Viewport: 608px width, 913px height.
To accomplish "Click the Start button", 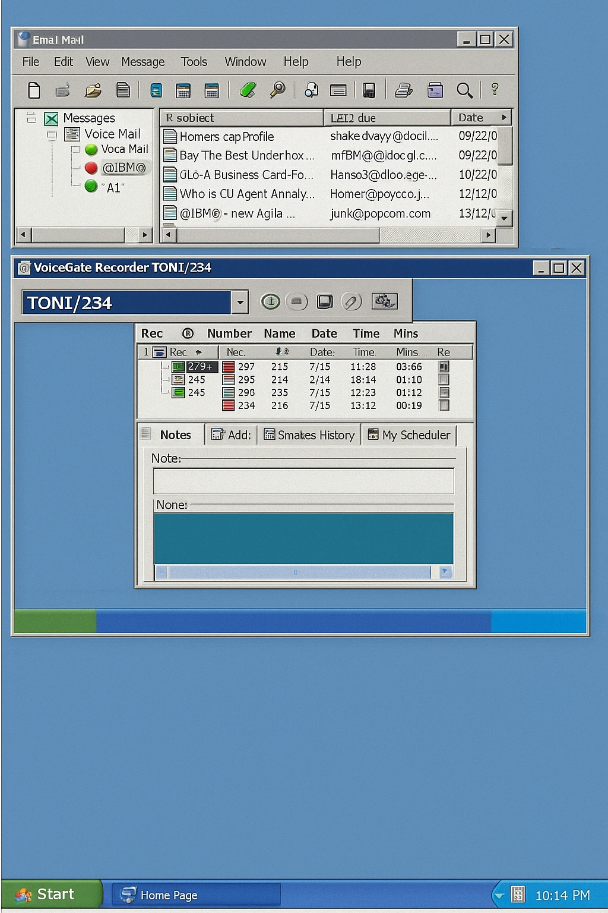I will [47, 895].
